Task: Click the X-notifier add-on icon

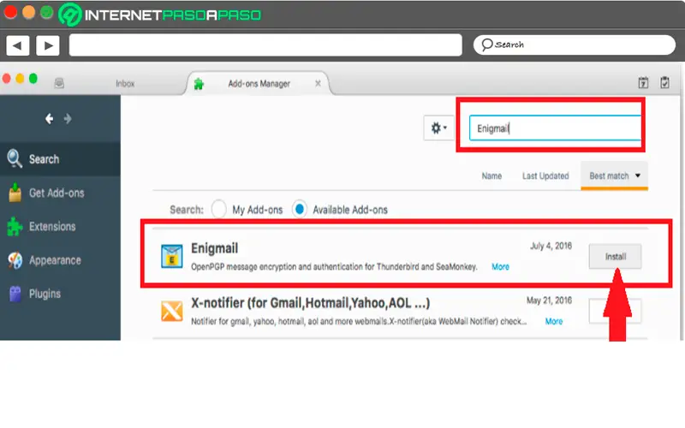Action: 172,311
